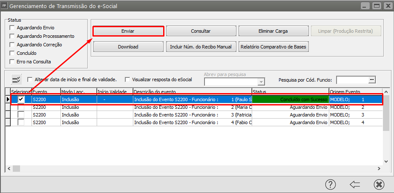Minimize the e-Social transmission window
This screenshot has height=193, width=394.
pyautogui.click(x=365, y=6)
